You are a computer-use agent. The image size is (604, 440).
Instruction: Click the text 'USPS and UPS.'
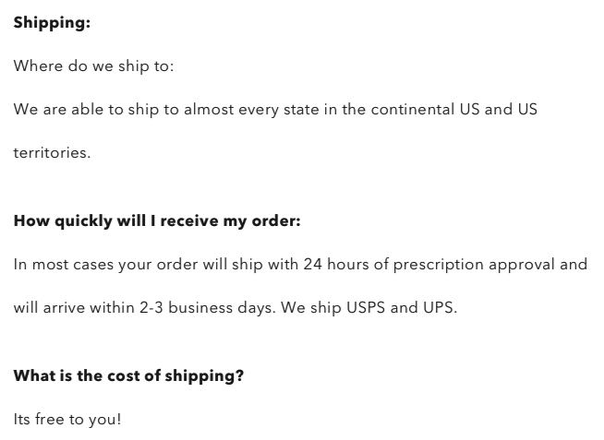point(402,308)
